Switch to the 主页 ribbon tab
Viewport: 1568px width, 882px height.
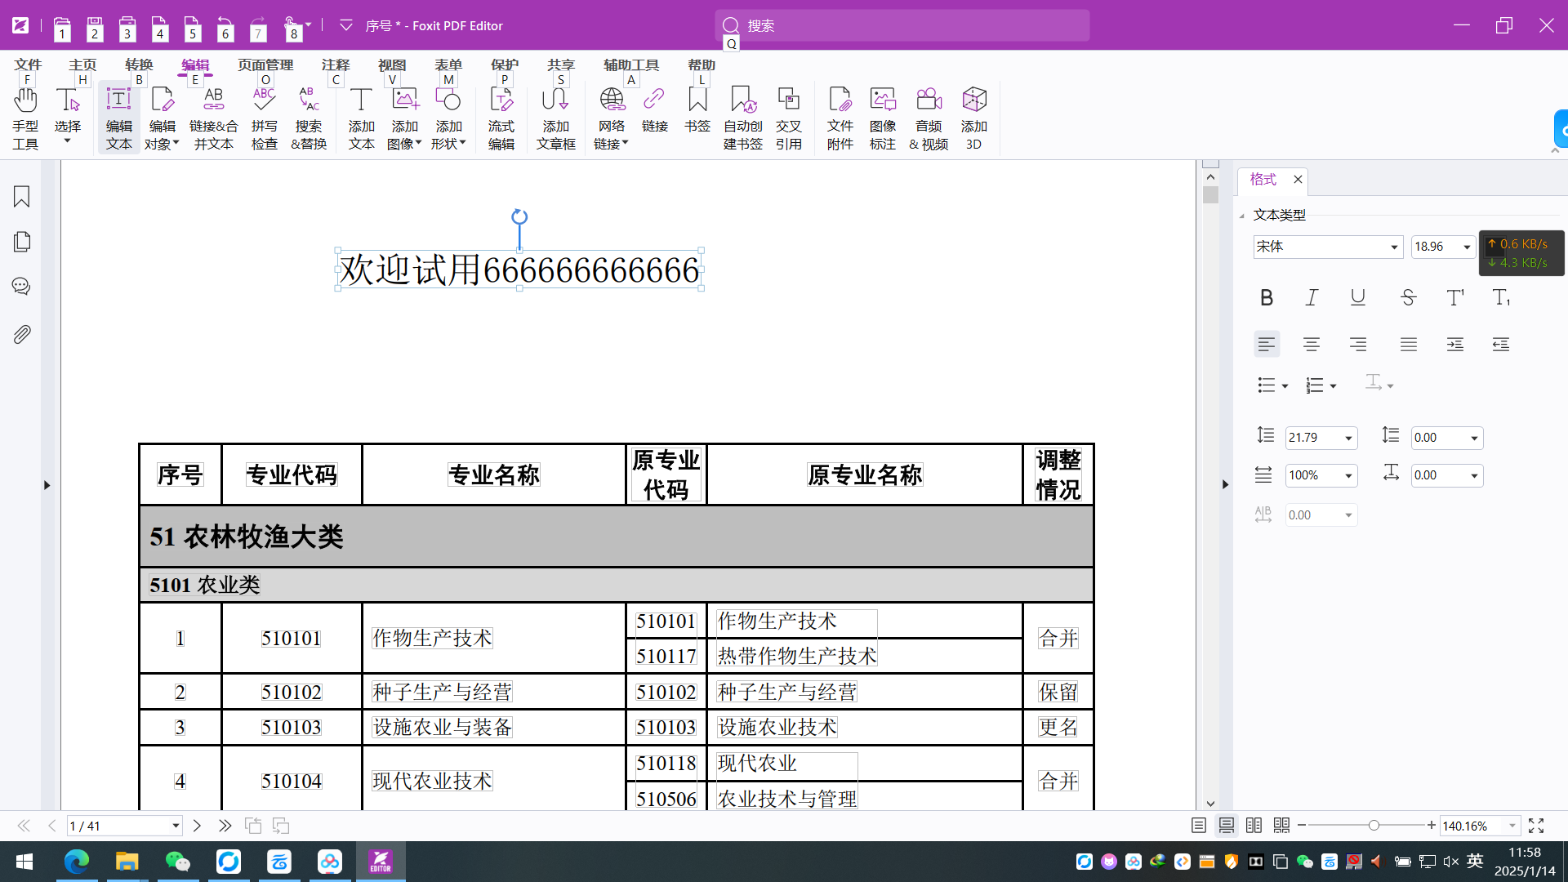tap(82, 65)
